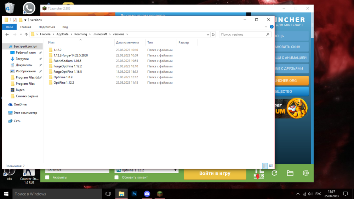Click Roaming in the address breadcrumb
Image resolution: width=354 pixels, height=199 pixels.
81,35
